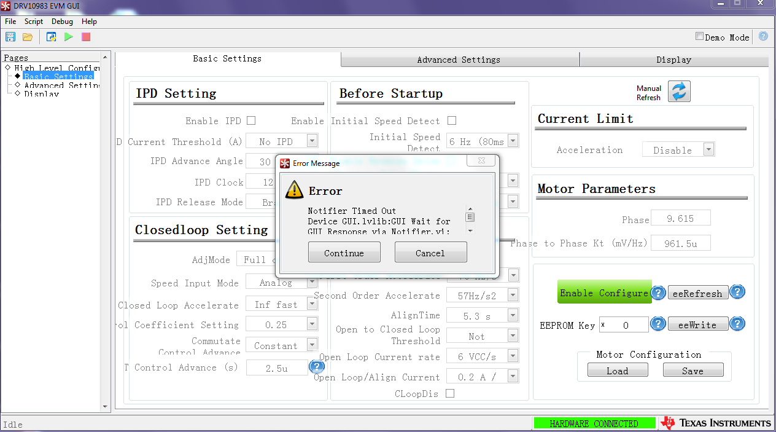The height and width of the screenshot is (432, 776).
Task: Open the File menu
Action: coord(10,22)
